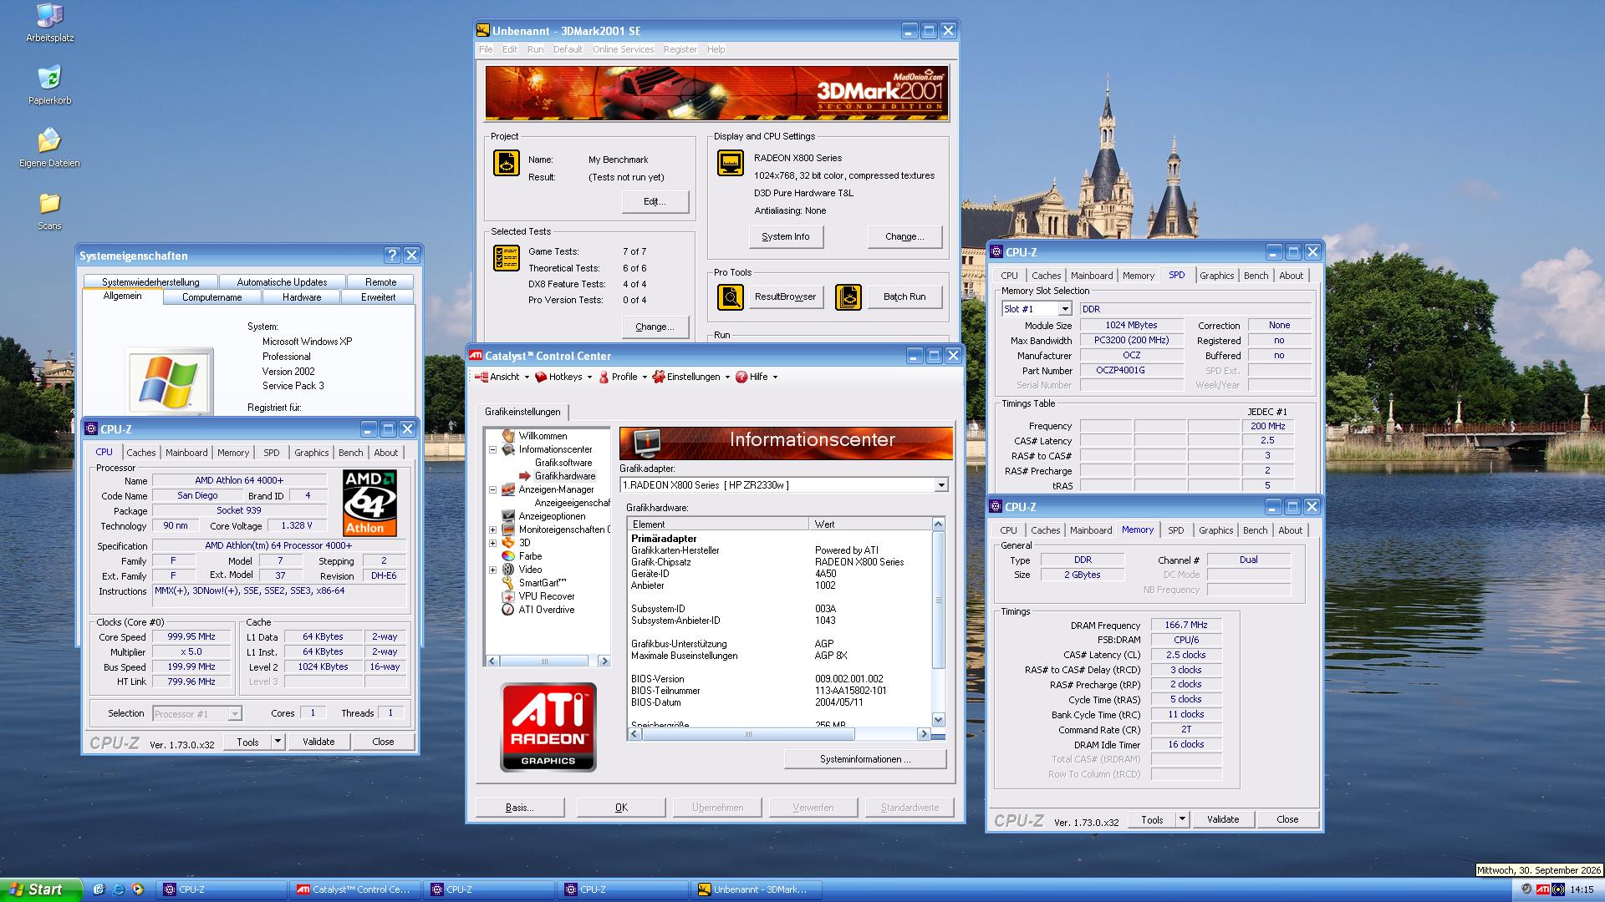
Task: Click the Edit... button in Project section
Action: click(655, 201)
